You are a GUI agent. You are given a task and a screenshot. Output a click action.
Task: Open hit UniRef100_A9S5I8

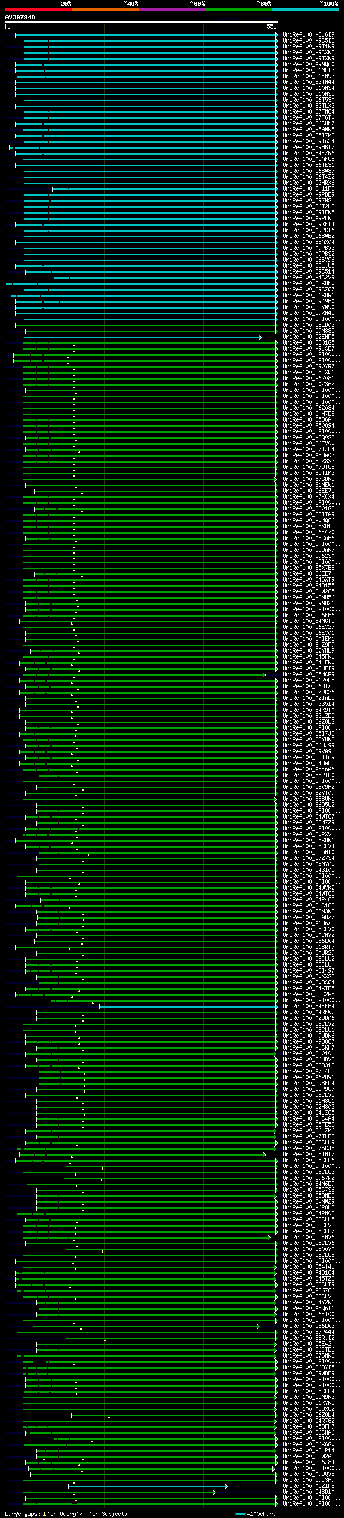click(309, 41)
